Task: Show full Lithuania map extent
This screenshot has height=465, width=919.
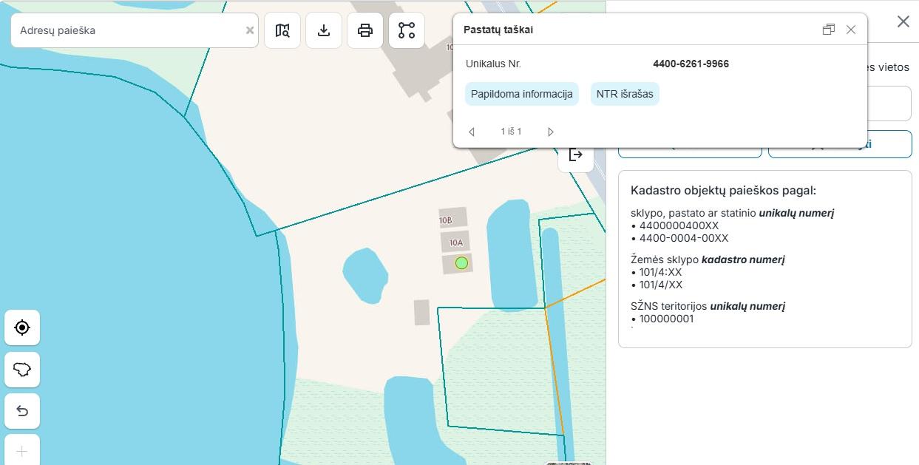Action: click(22, 370)
